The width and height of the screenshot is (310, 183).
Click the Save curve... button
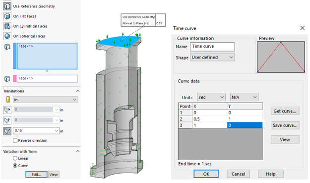point(285,125)
